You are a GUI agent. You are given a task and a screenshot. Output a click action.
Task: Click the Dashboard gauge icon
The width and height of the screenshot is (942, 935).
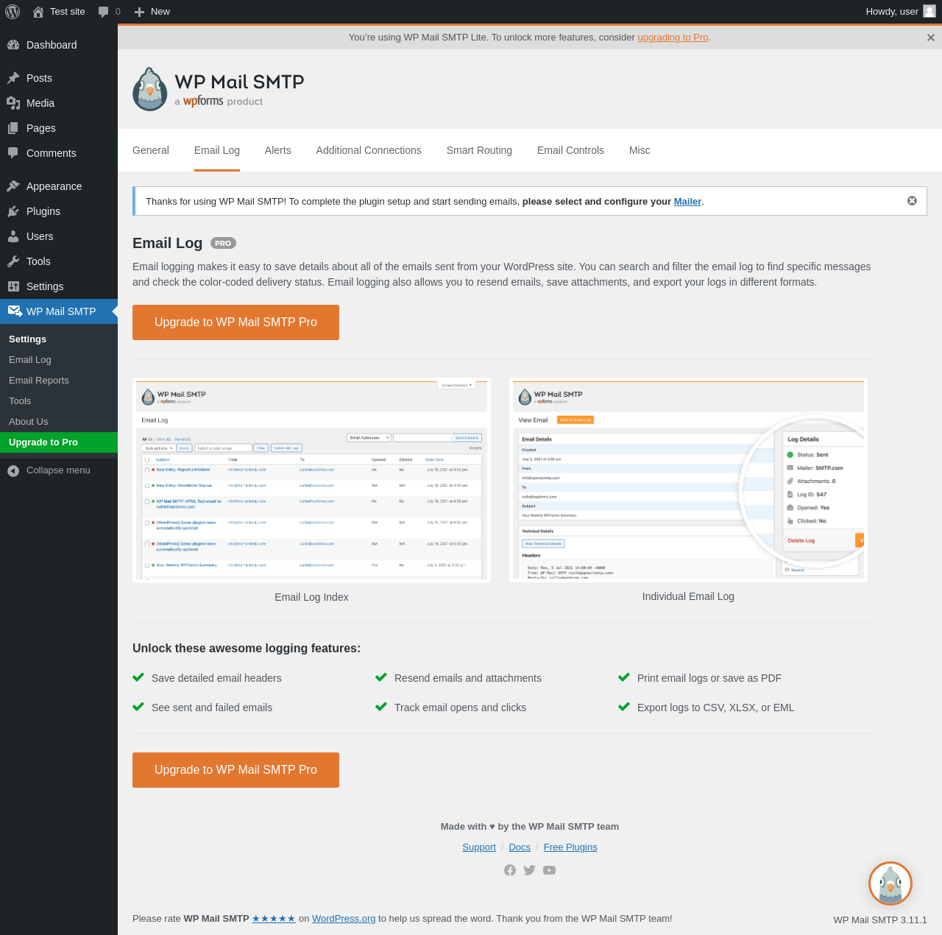[x=13, y=45]
